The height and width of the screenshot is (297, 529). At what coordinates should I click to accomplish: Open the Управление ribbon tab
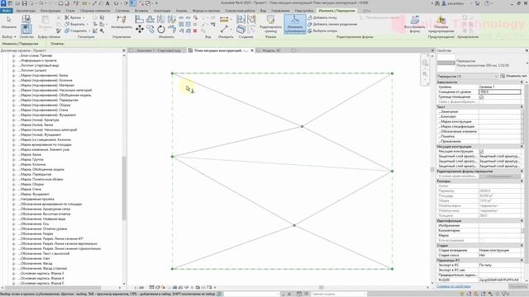tap(280, 11)
